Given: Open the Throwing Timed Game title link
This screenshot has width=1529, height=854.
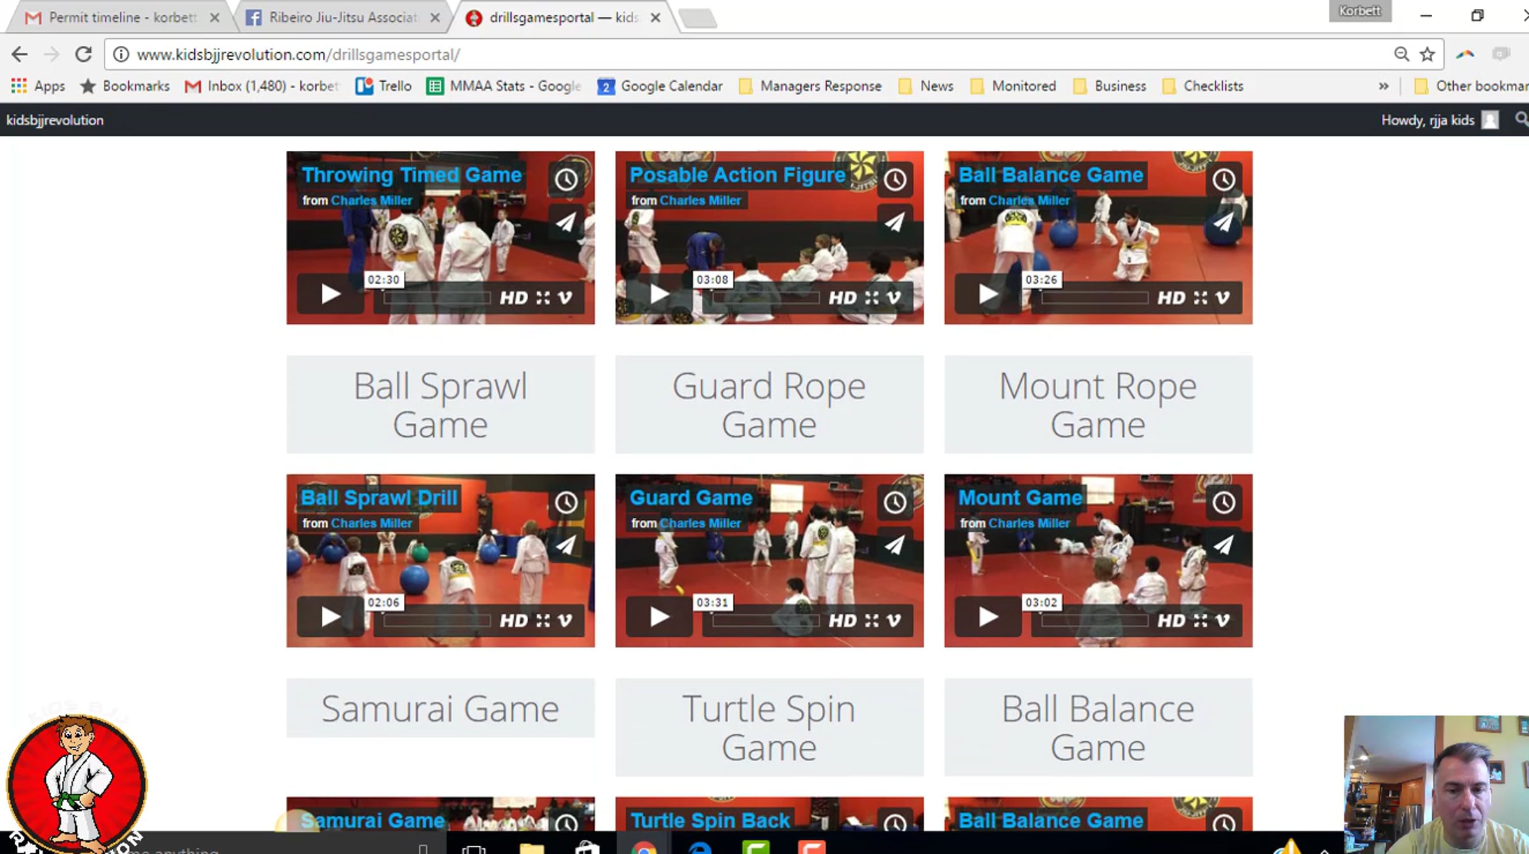Looking at the screenshot, I should 412,175.
